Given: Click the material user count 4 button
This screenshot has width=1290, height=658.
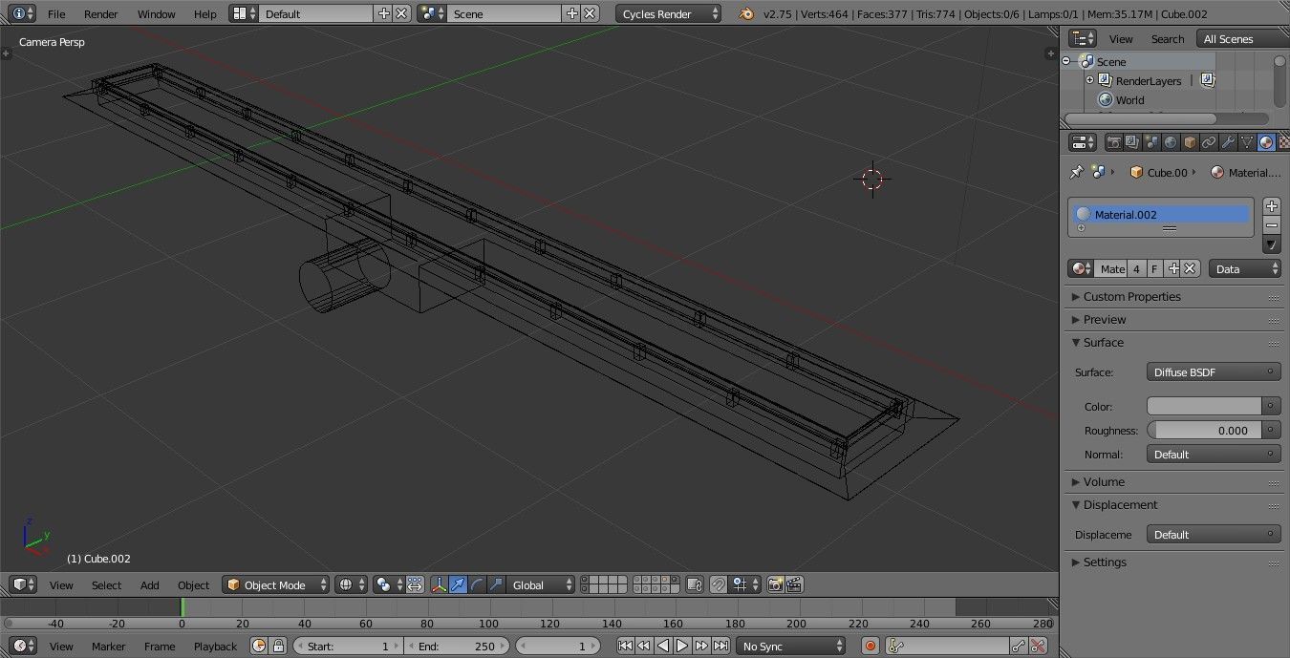Looking at the screenshot, I should (x=1136, y=269).
